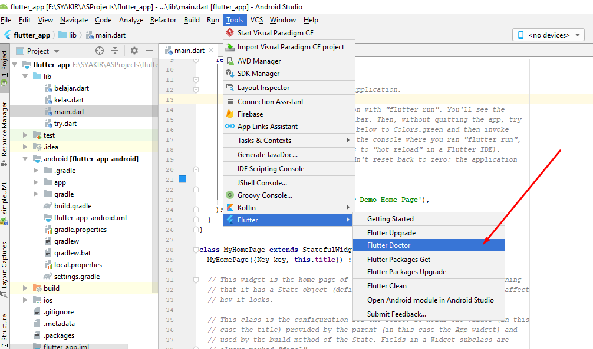Image resolution: width=593 pixels, height=349 pixels.
Task: Open the VCS menu
Action: pyautogui.click(x=256, y=20)
